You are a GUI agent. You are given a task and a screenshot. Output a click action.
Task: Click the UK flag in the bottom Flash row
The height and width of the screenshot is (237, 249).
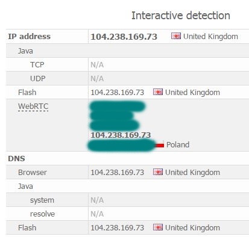(x=158, y=227)
